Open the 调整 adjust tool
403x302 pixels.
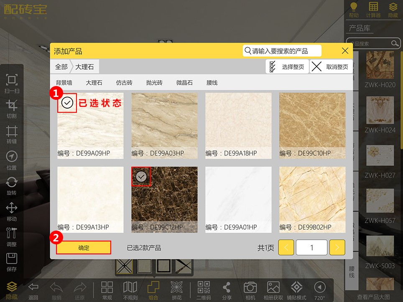click(x=12, y=237)
